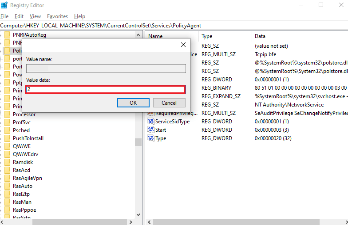Click the RasMan key folder icon

click(x=7, y=202)
